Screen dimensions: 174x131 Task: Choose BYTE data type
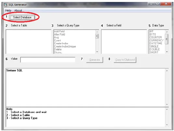coord(153,34)
